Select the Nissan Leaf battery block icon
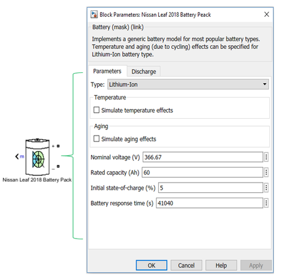283x279 pixels. pos(37,157)
